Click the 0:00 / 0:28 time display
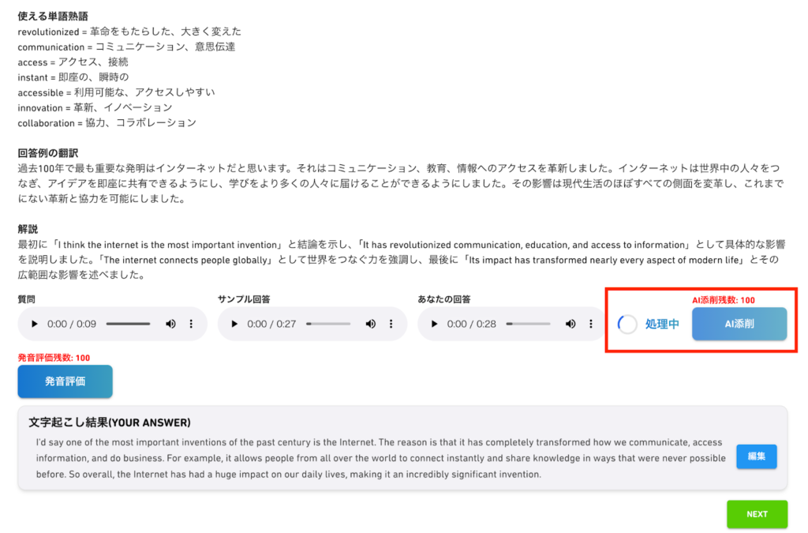808x533 pixels. tap(471, 324)
